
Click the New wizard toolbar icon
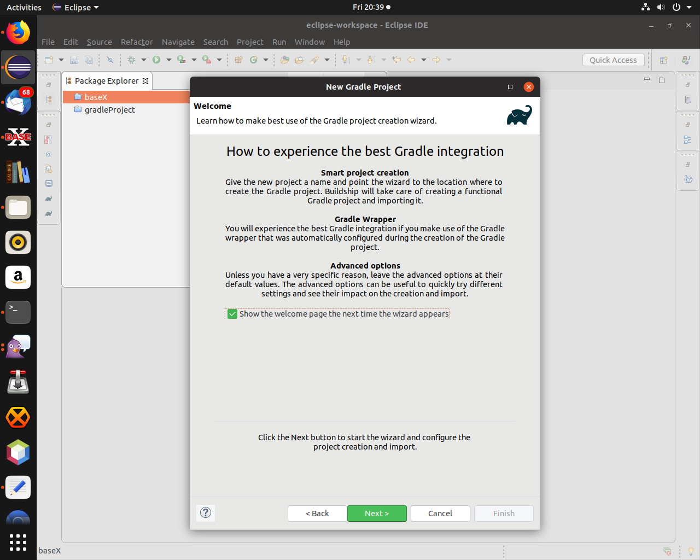click(x=49, y=60)
